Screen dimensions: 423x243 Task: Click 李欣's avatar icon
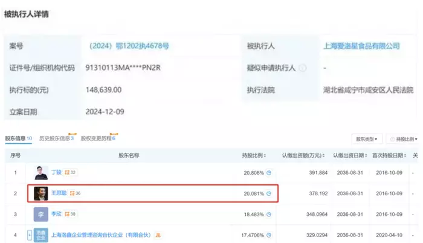coord(41,215)
